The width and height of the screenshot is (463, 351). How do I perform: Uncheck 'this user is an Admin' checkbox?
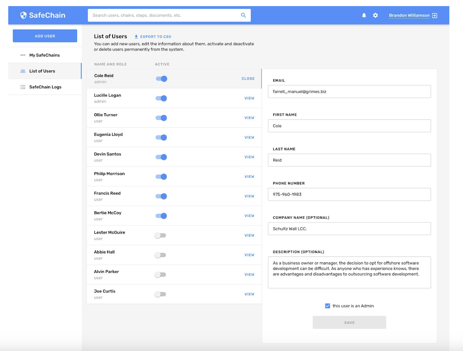click(327, 306)
